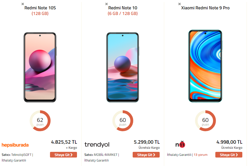Open Redmi Note 10 score circle
This screenshot has width=248, height=166.
[x=123, y=121]
